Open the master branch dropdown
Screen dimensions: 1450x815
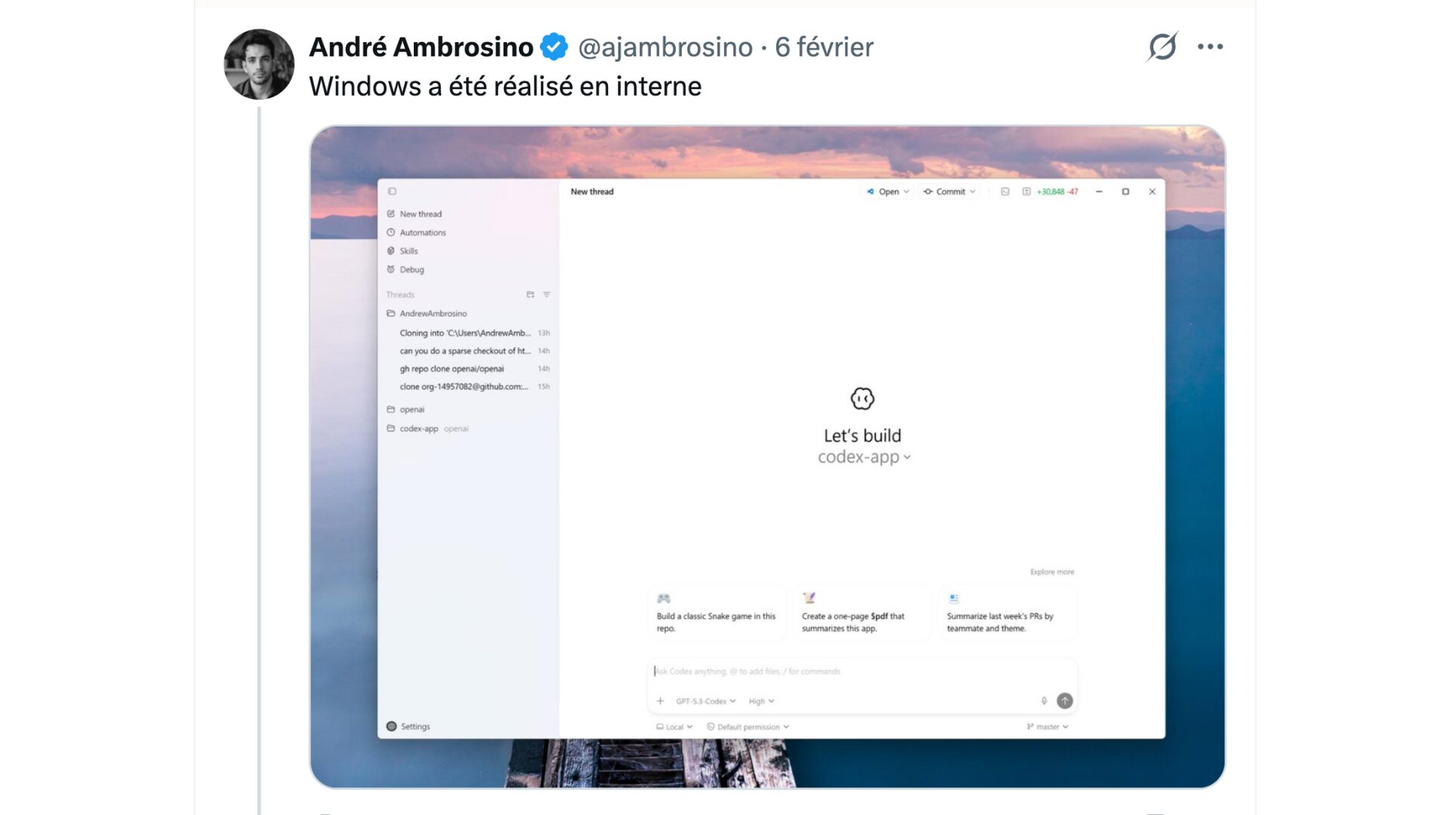(1047, 727)
